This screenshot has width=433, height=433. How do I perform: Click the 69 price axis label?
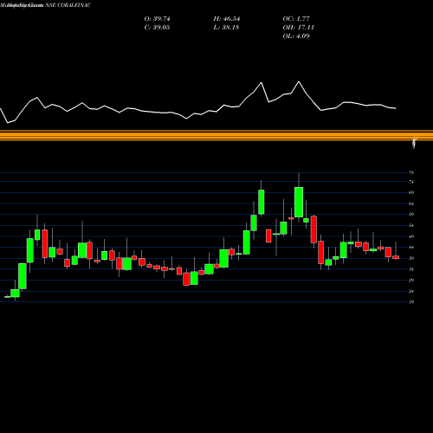click(411, 192)
